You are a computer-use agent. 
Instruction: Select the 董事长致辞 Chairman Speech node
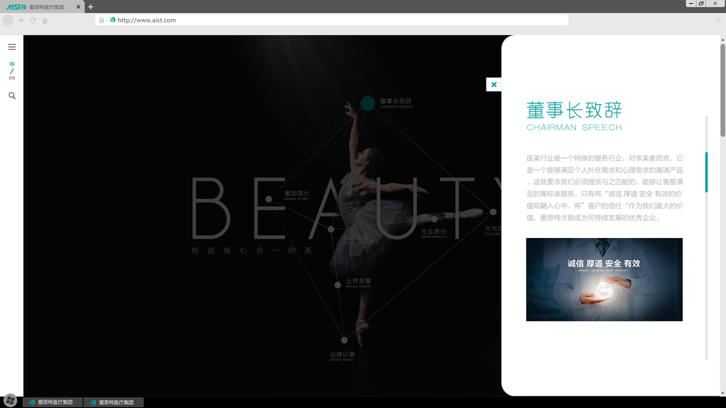click(367, 103)
